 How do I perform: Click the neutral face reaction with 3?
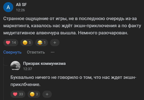tap(34, 94)
